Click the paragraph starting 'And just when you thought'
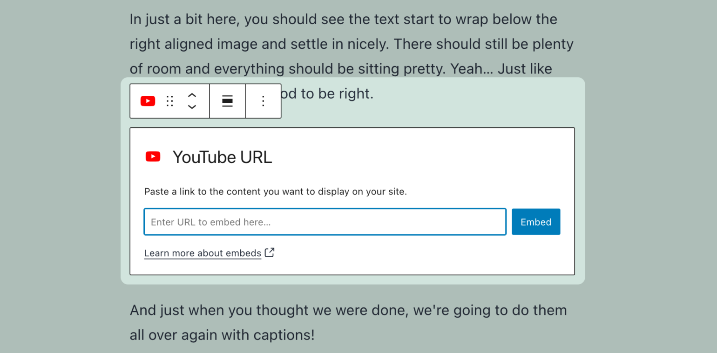The height and width of the screenshot is (353, 717). pos(348,322)
